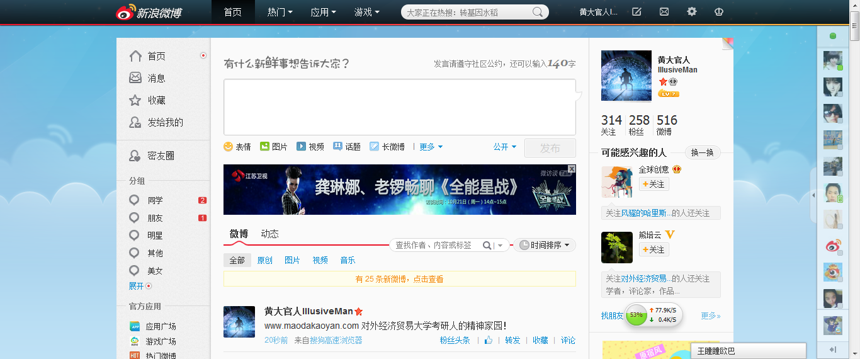
Task: Click 转发 on the 黄大官人 post
Action: pyautogui.click(x=513, y=340)
